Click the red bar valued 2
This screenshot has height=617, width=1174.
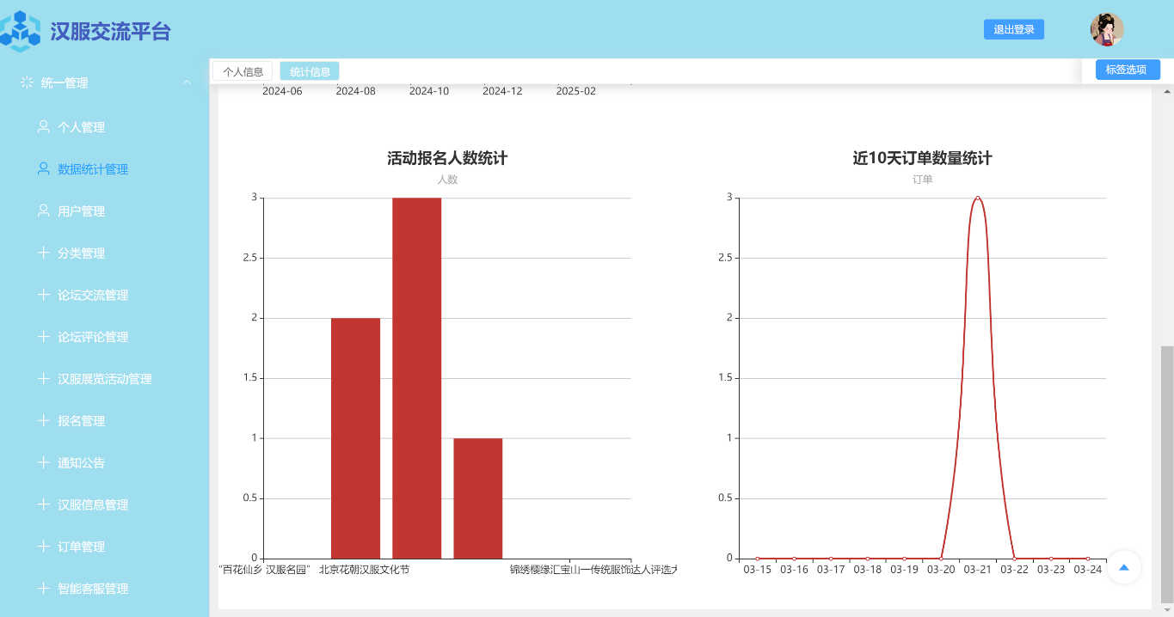pyautogui.click(x=355, y=438)
